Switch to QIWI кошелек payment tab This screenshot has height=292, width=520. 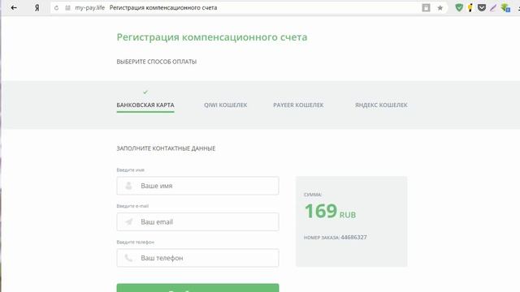coord(226,105)
